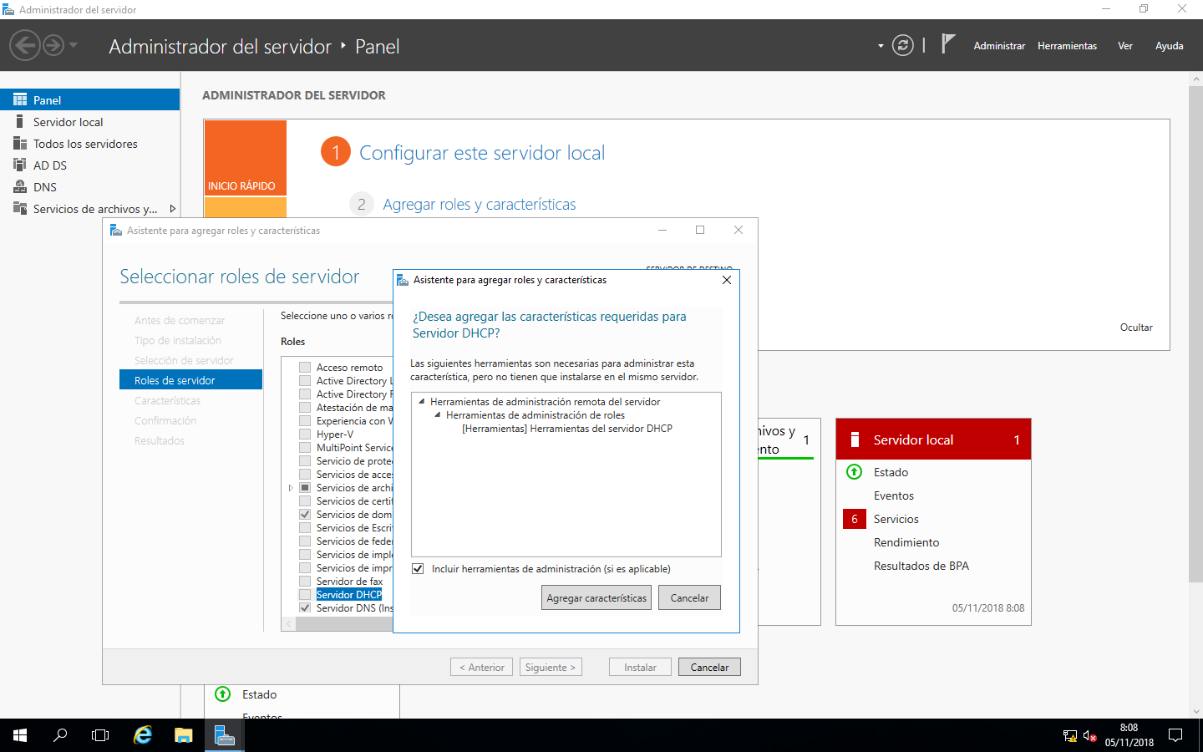Collapse Herramientas de administración de roles node
The image size is (1203, 752).
click(438, 414)
